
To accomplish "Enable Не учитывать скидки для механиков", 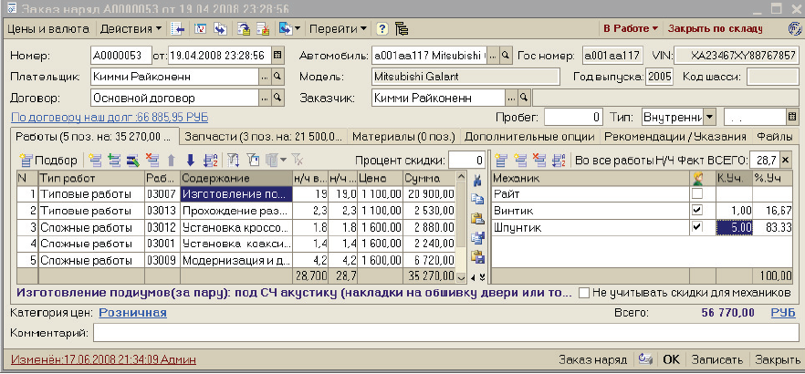I will click(584, 293).
